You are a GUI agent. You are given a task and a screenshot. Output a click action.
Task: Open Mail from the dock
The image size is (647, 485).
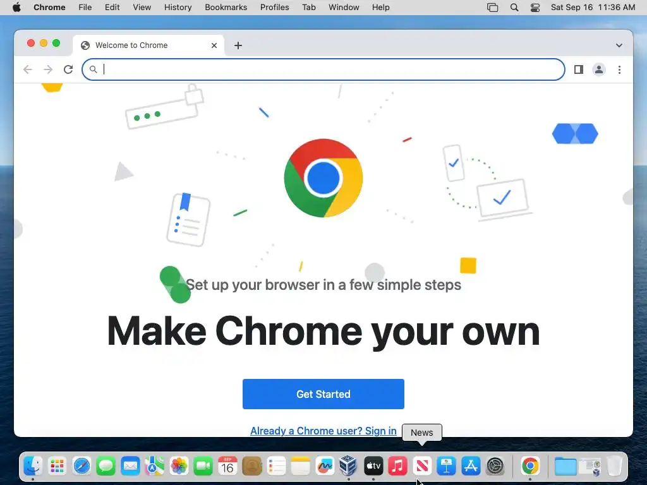[x=130, y=466]
